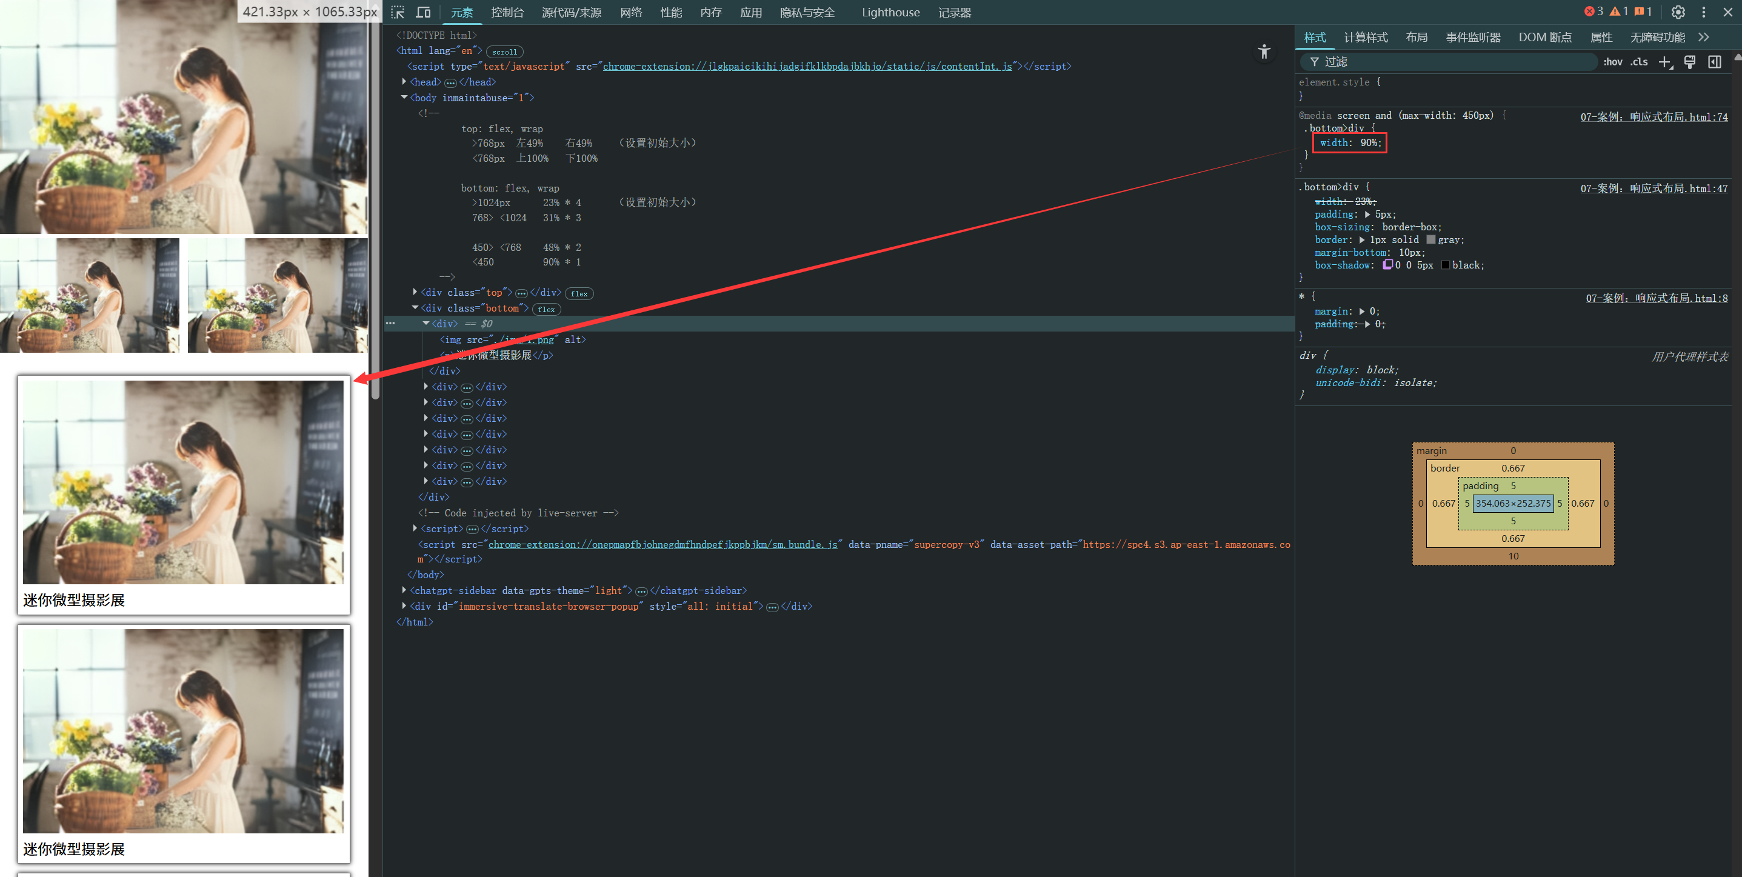The width and height of the screenshot is (1742, 877).
Task: Open the DevTools three-dot menu
Action: [1703, 12]
